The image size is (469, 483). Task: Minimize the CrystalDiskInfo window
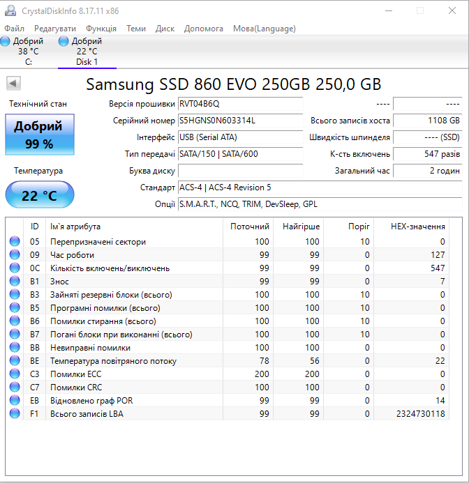click(x=389, y=10)
